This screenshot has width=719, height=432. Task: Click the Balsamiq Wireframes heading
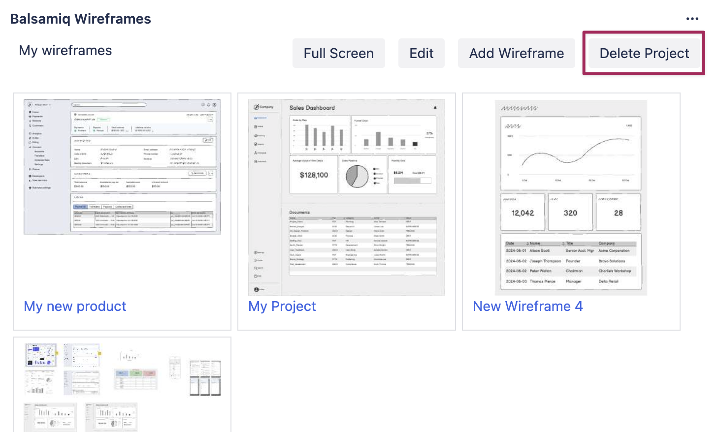(81, 19)
